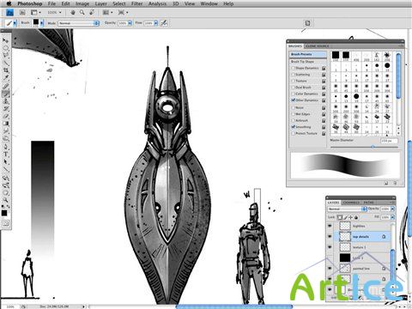Viewport: 412px width, 309px height.
Task: Click the foreground color swatch in the toolbox
Action: [4, 213]
